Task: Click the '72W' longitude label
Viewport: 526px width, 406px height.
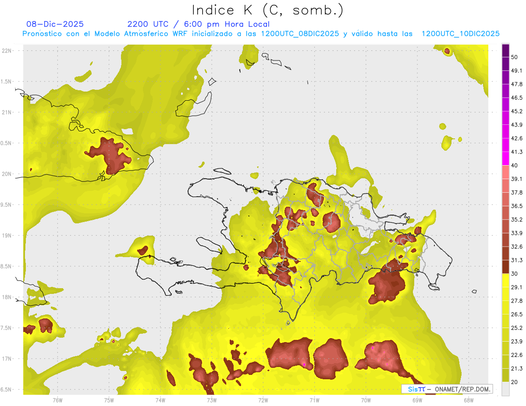Action: point(263,400)
